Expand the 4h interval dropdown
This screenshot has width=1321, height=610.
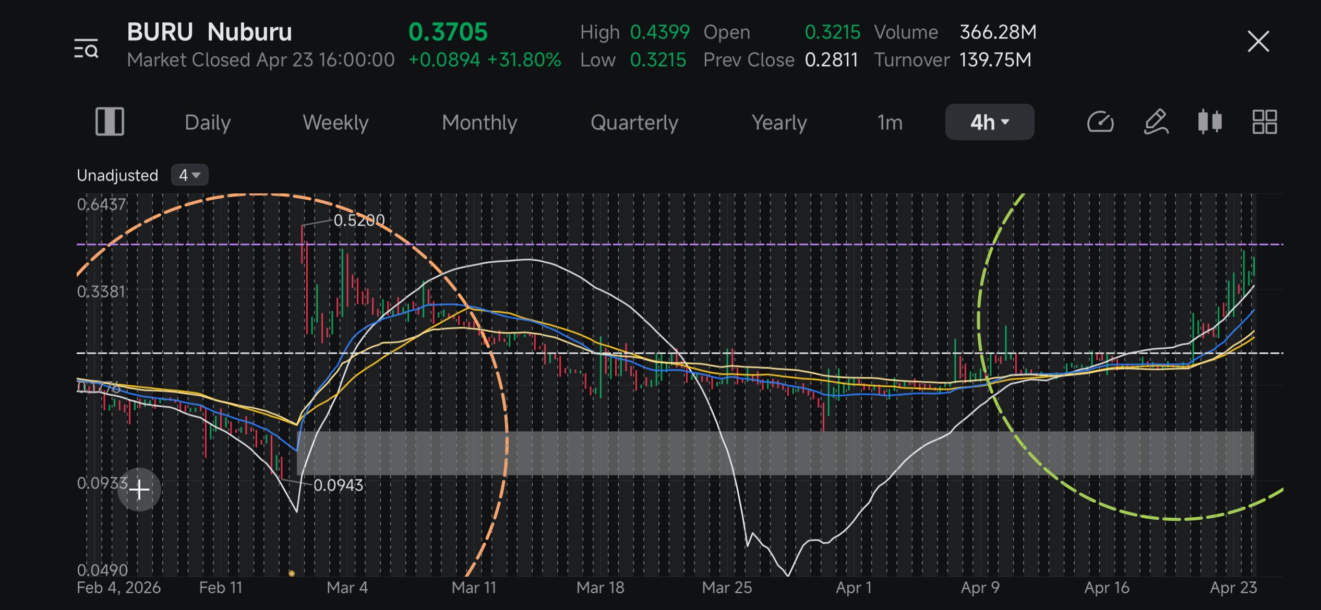coord(990,122)
